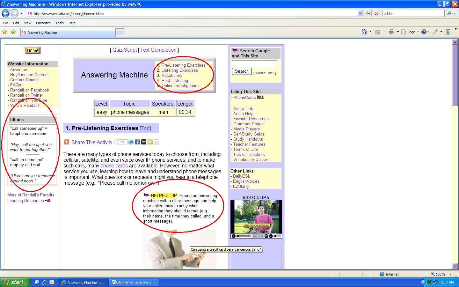The image size is (459, 287).
Task: Click the yellow star bookmark share icon
Action: tap(150, 142)
